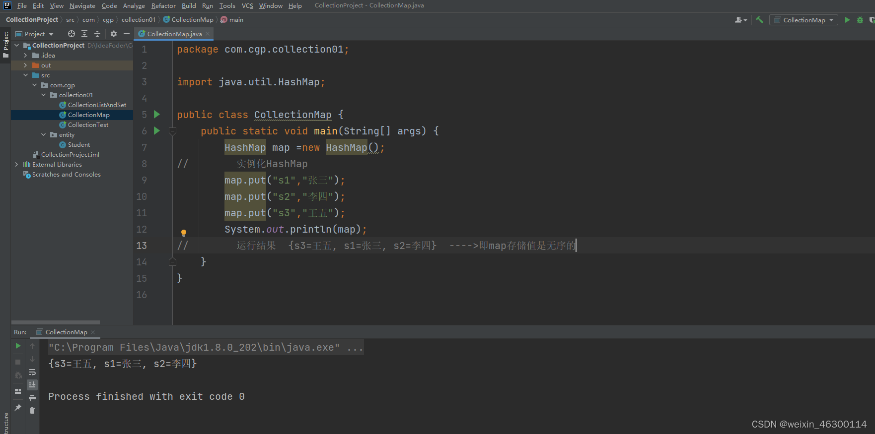The width and height of the screenshot is (875, 434).
Task: Click the Down the Stack Trace arrow
Action: [32, 359]
